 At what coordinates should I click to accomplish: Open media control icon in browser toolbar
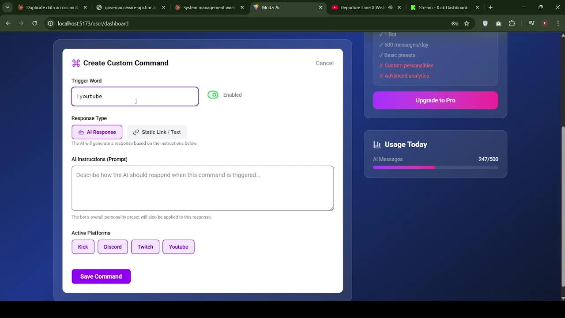(x=531, y=23)
